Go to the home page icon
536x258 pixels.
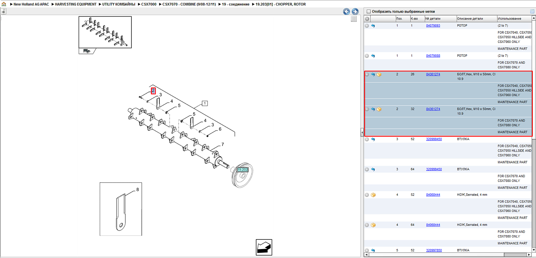4,4
